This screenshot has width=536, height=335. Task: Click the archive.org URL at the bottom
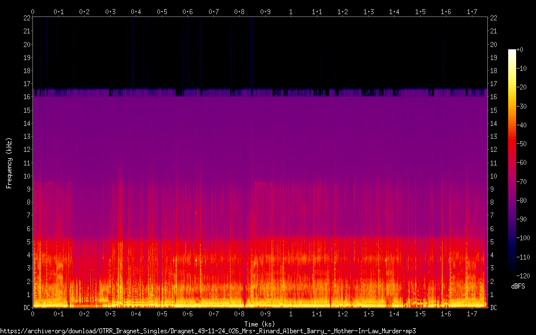click(207, 330)
